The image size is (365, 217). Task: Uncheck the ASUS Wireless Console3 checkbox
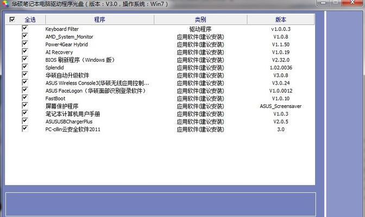tap(25, 82)
